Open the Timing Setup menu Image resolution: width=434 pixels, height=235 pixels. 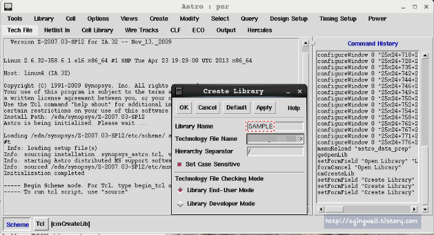(337, 19)
